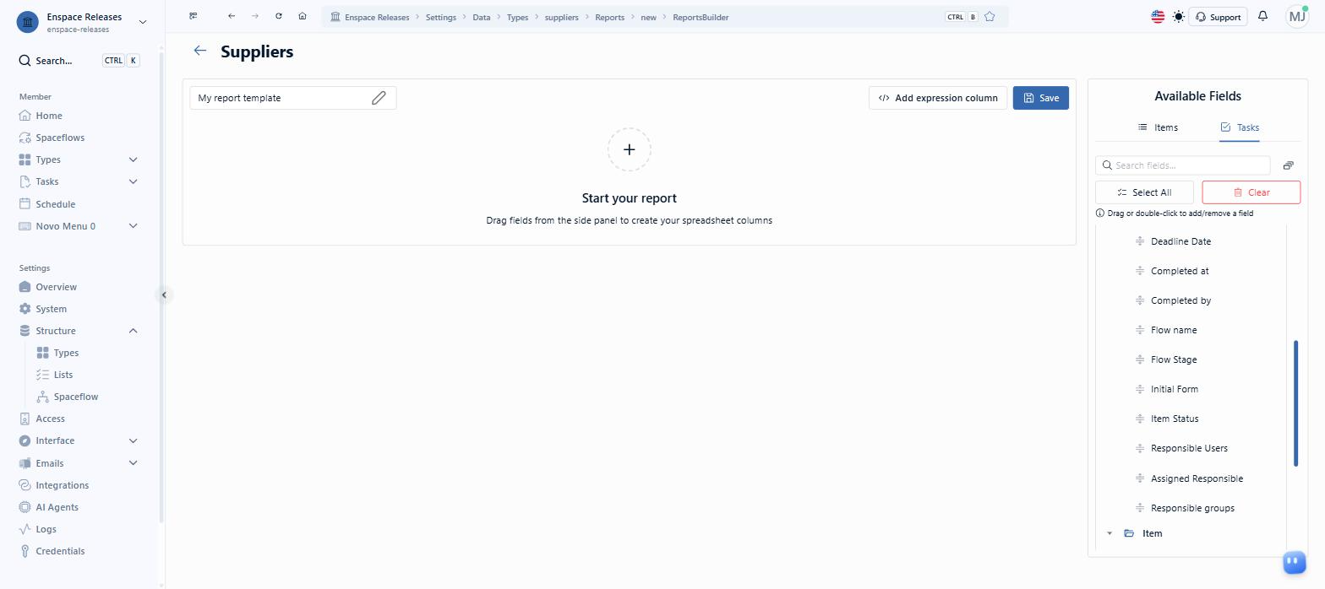Expand the Interface menu chevron
The width and height of the screenshot is (1325, 589).
(x=133, y=440)
